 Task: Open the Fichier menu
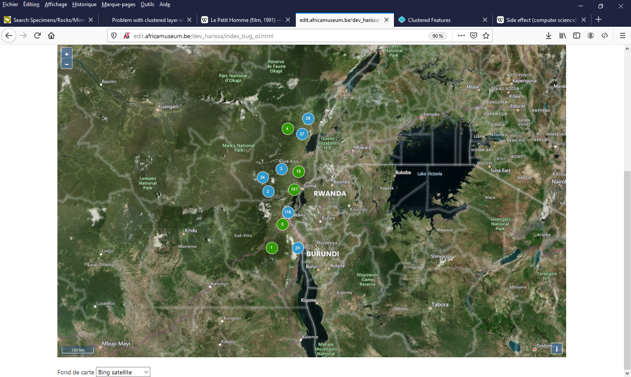tap(11, 4)
